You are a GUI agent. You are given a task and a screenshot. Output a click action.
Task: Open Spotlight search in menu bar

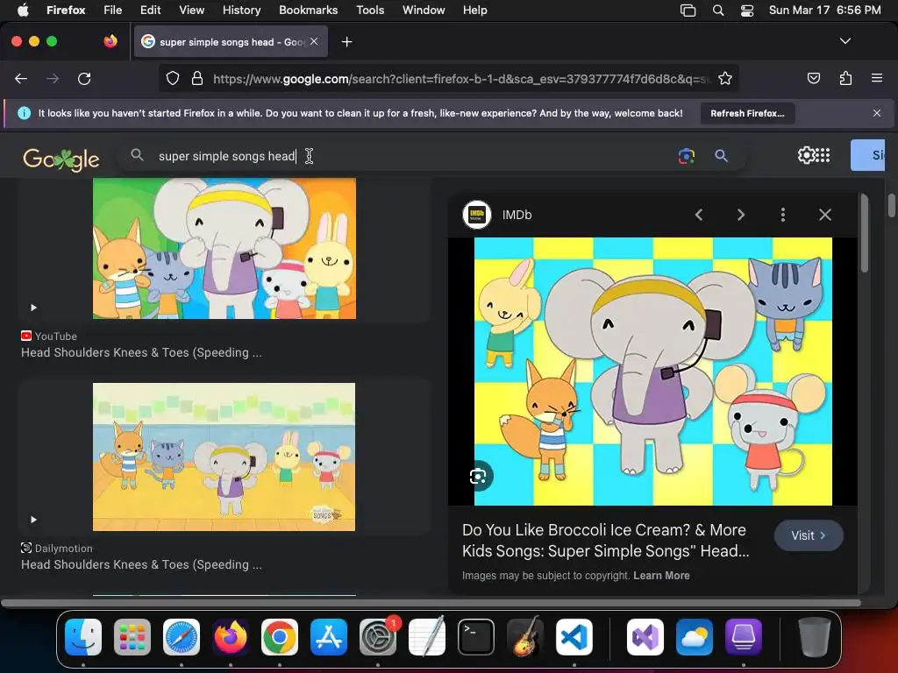click(x=717, y=11)
